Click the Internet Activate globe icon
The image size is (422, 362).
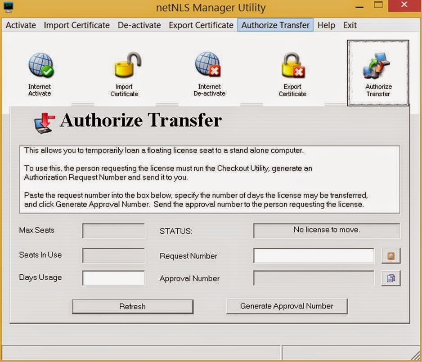coord(41,65)
